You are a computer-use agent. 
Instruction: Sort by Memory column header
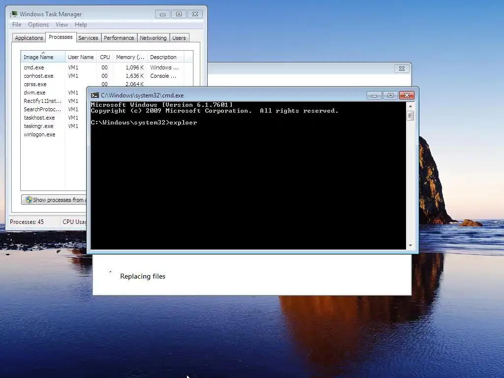click(130, 57)
